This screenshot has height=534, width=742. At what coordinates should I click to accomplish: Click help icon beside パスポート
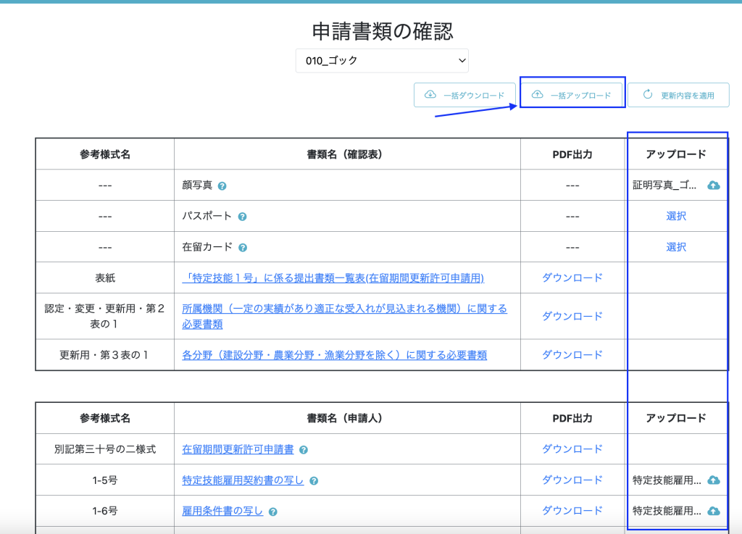(x=243, y=217)
